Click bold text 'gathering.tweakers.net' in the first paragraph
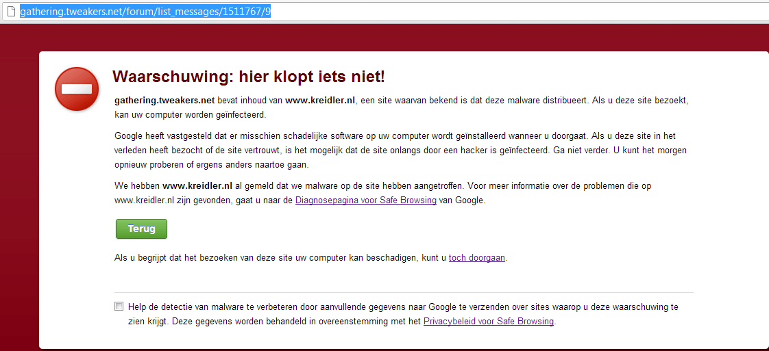769x351 pixels. [x=164, y=101]
